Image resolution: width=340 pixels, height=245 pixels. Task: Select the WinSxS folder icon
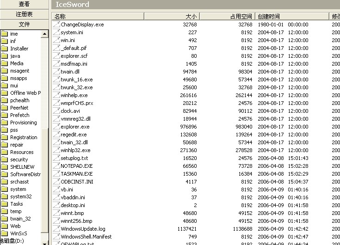[4, 233]
